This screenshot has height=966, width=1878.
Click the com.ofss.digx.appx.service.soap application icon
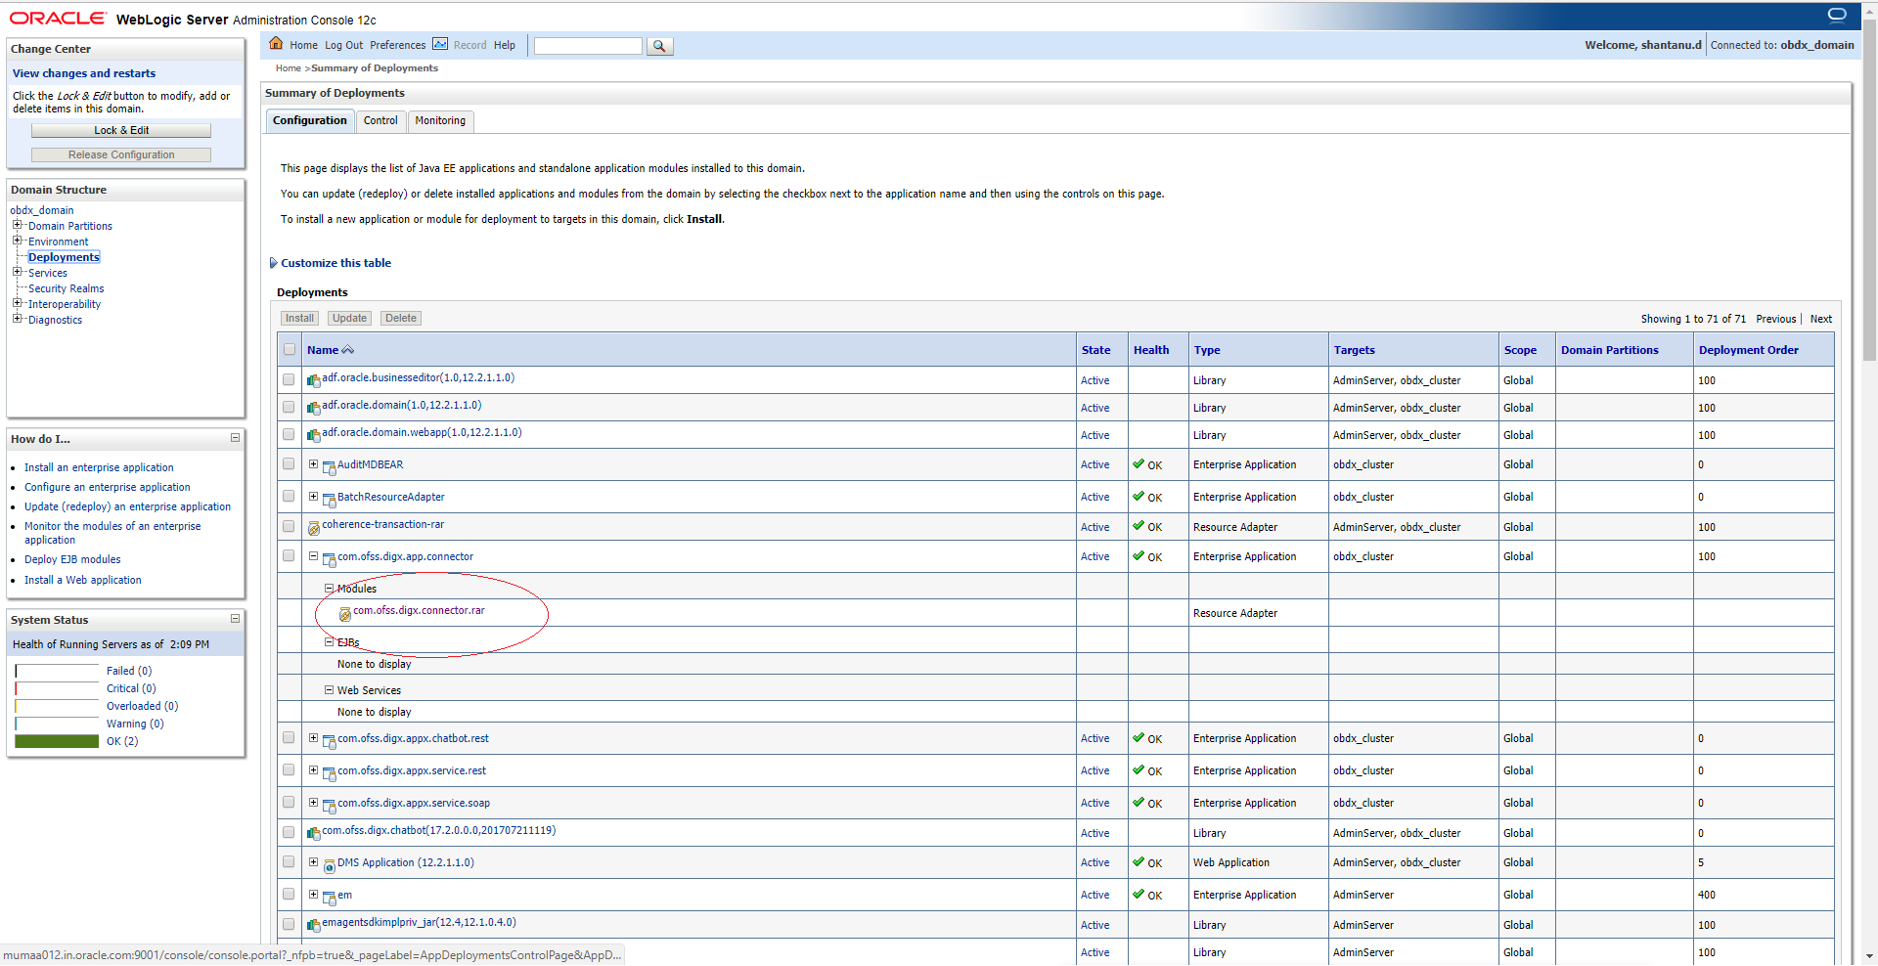(x=329, y=806)
